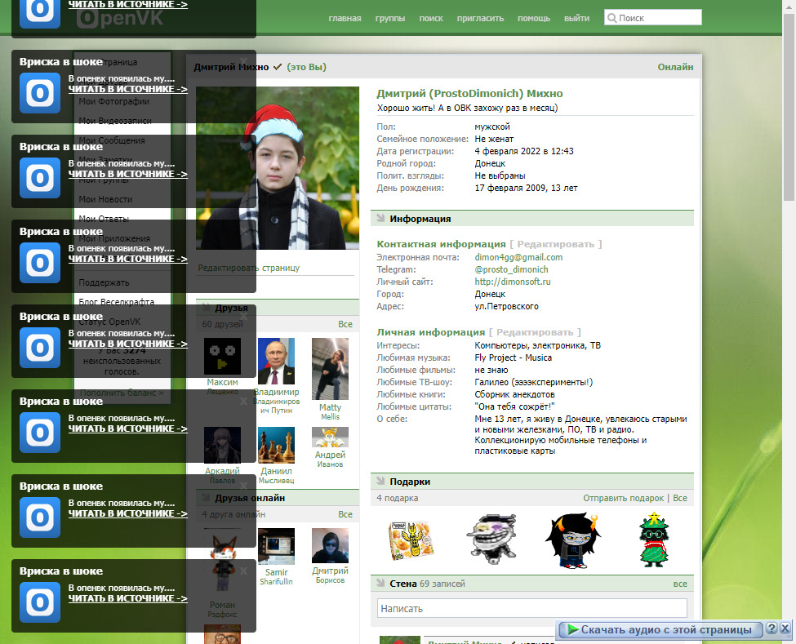Open the Редактировать страницу link
This screenshot has width=796, height=644.
click(249, 268)
